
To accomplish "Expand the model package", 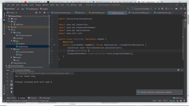I will click(12, 57).
